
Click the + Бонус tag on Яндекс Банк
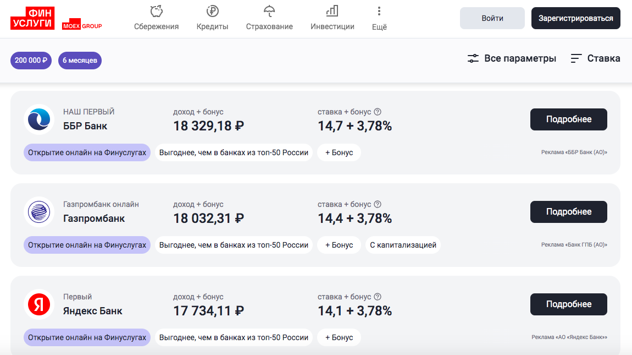click(339, 337)
